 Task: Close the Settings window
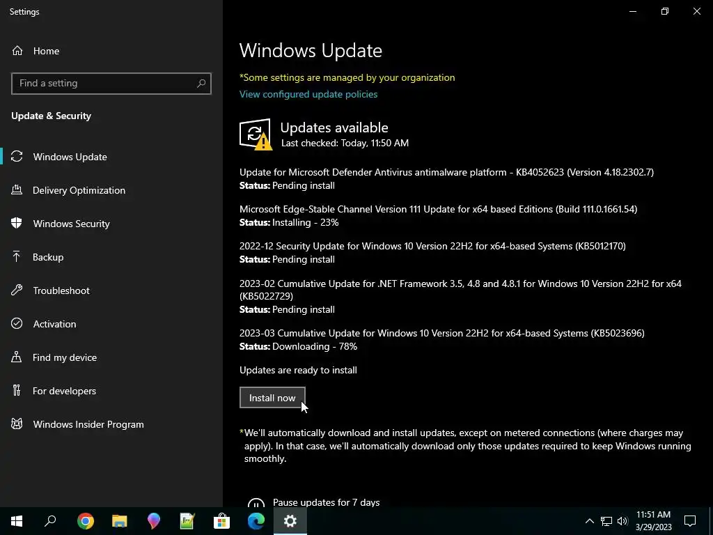click(x=696, y=11)
